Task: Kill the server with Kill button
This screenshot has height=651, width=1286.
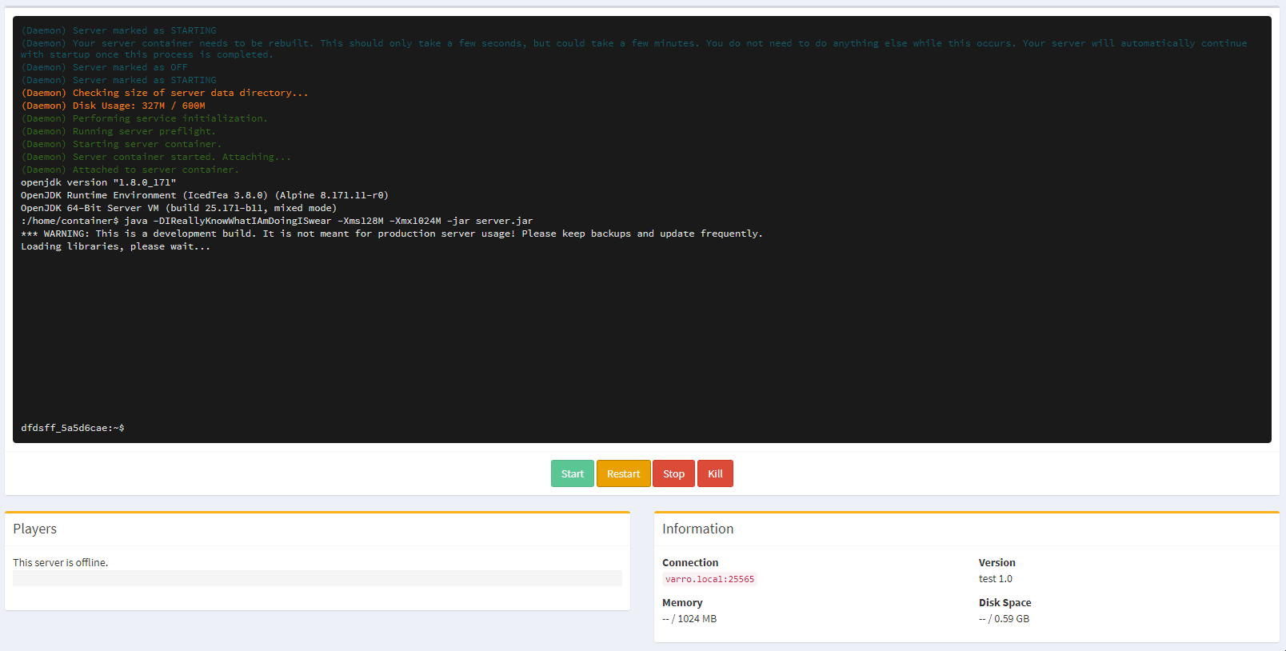Action: 715,473
